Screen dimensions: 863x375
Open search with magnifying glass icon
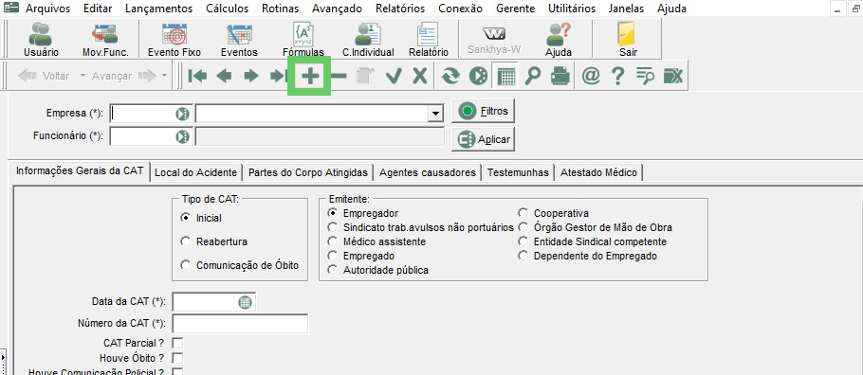point(532,76)
